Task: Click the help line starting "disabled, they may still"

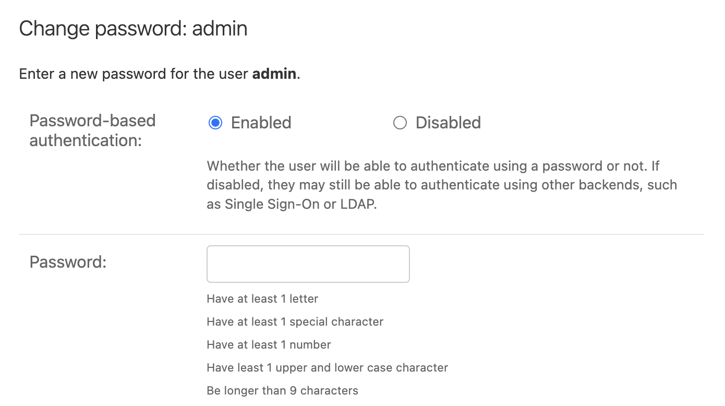Action: (441, 185)
